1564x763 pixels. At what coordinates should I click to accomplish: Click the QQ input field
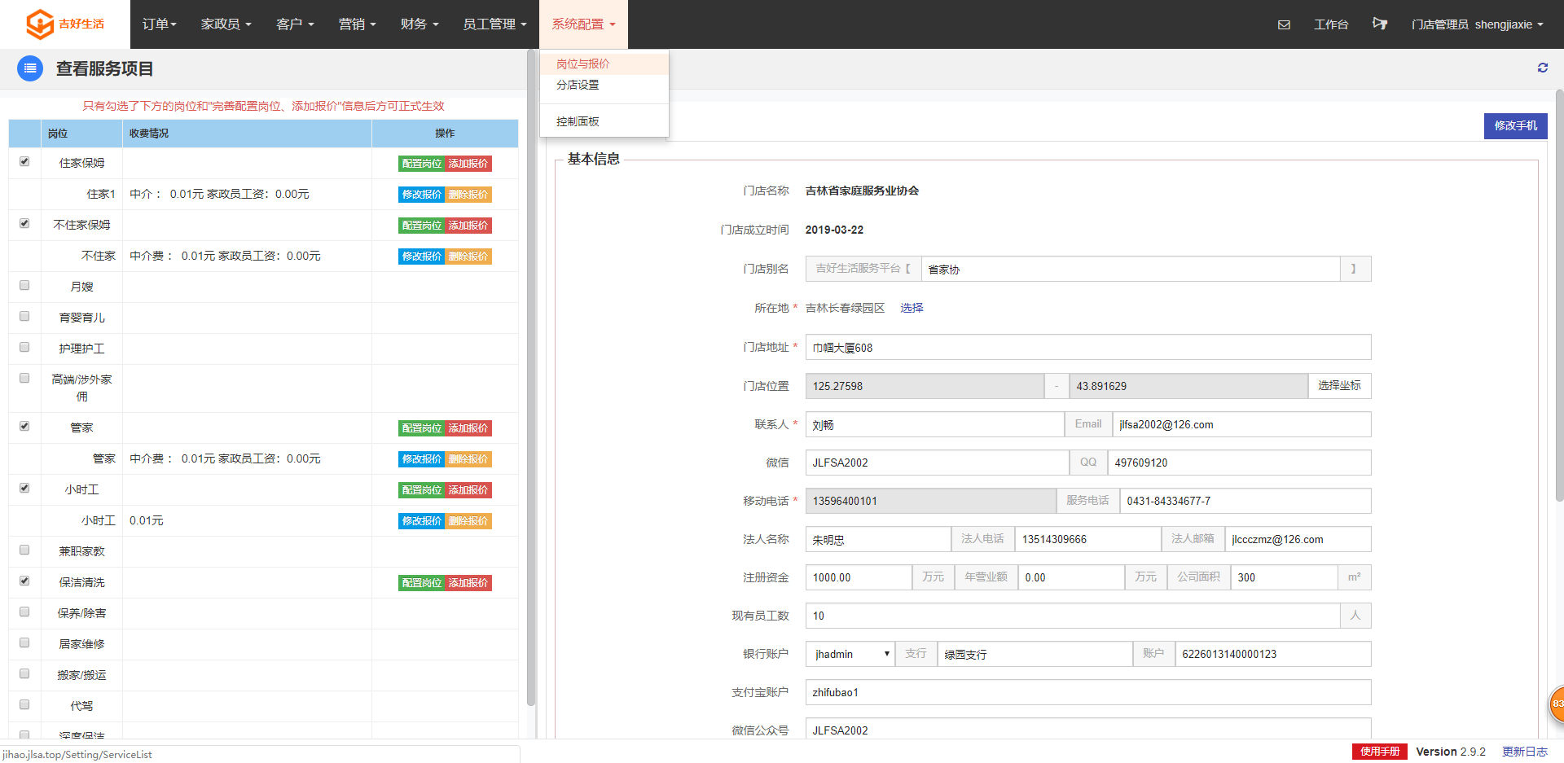[1239, 463]
